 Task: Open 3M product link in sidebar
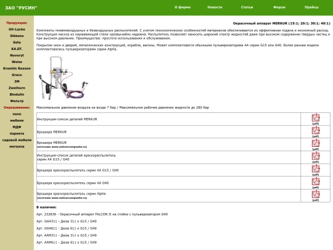point(17,81)
